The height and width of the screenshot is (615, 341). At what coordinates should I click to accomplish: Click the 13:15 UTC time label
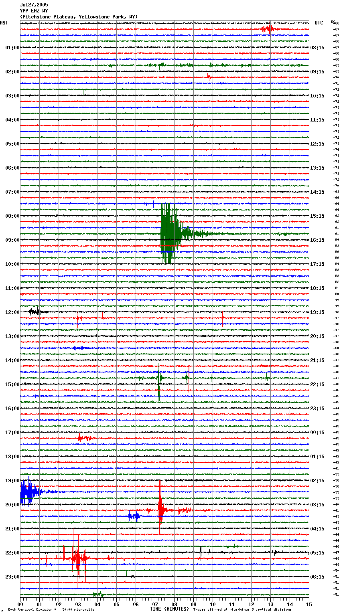[317, 168]
